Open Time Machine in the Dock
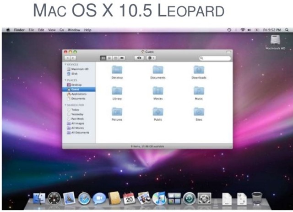 coord(189,199)
